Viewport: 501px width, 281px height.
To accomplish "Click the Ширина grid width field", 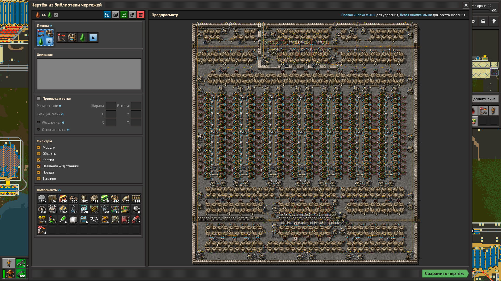I will coord(111,106).
